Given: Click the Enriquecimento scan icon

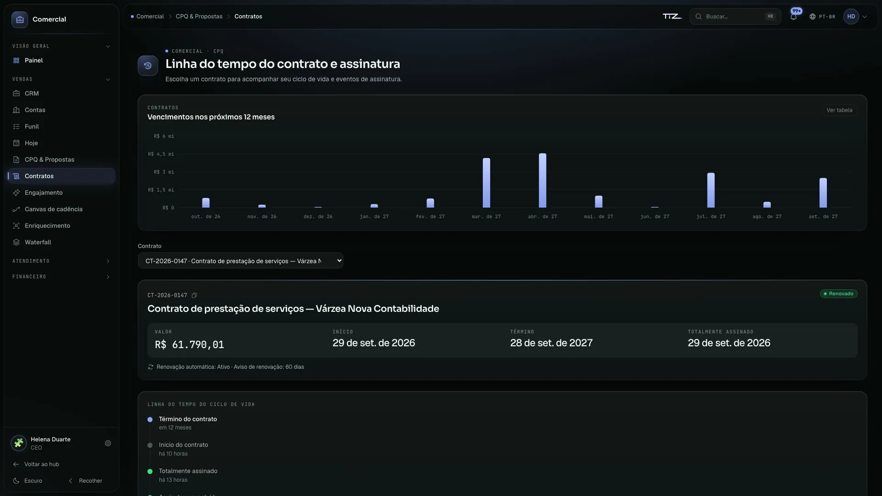Looking at the screenshot, I should coord(16,226).
